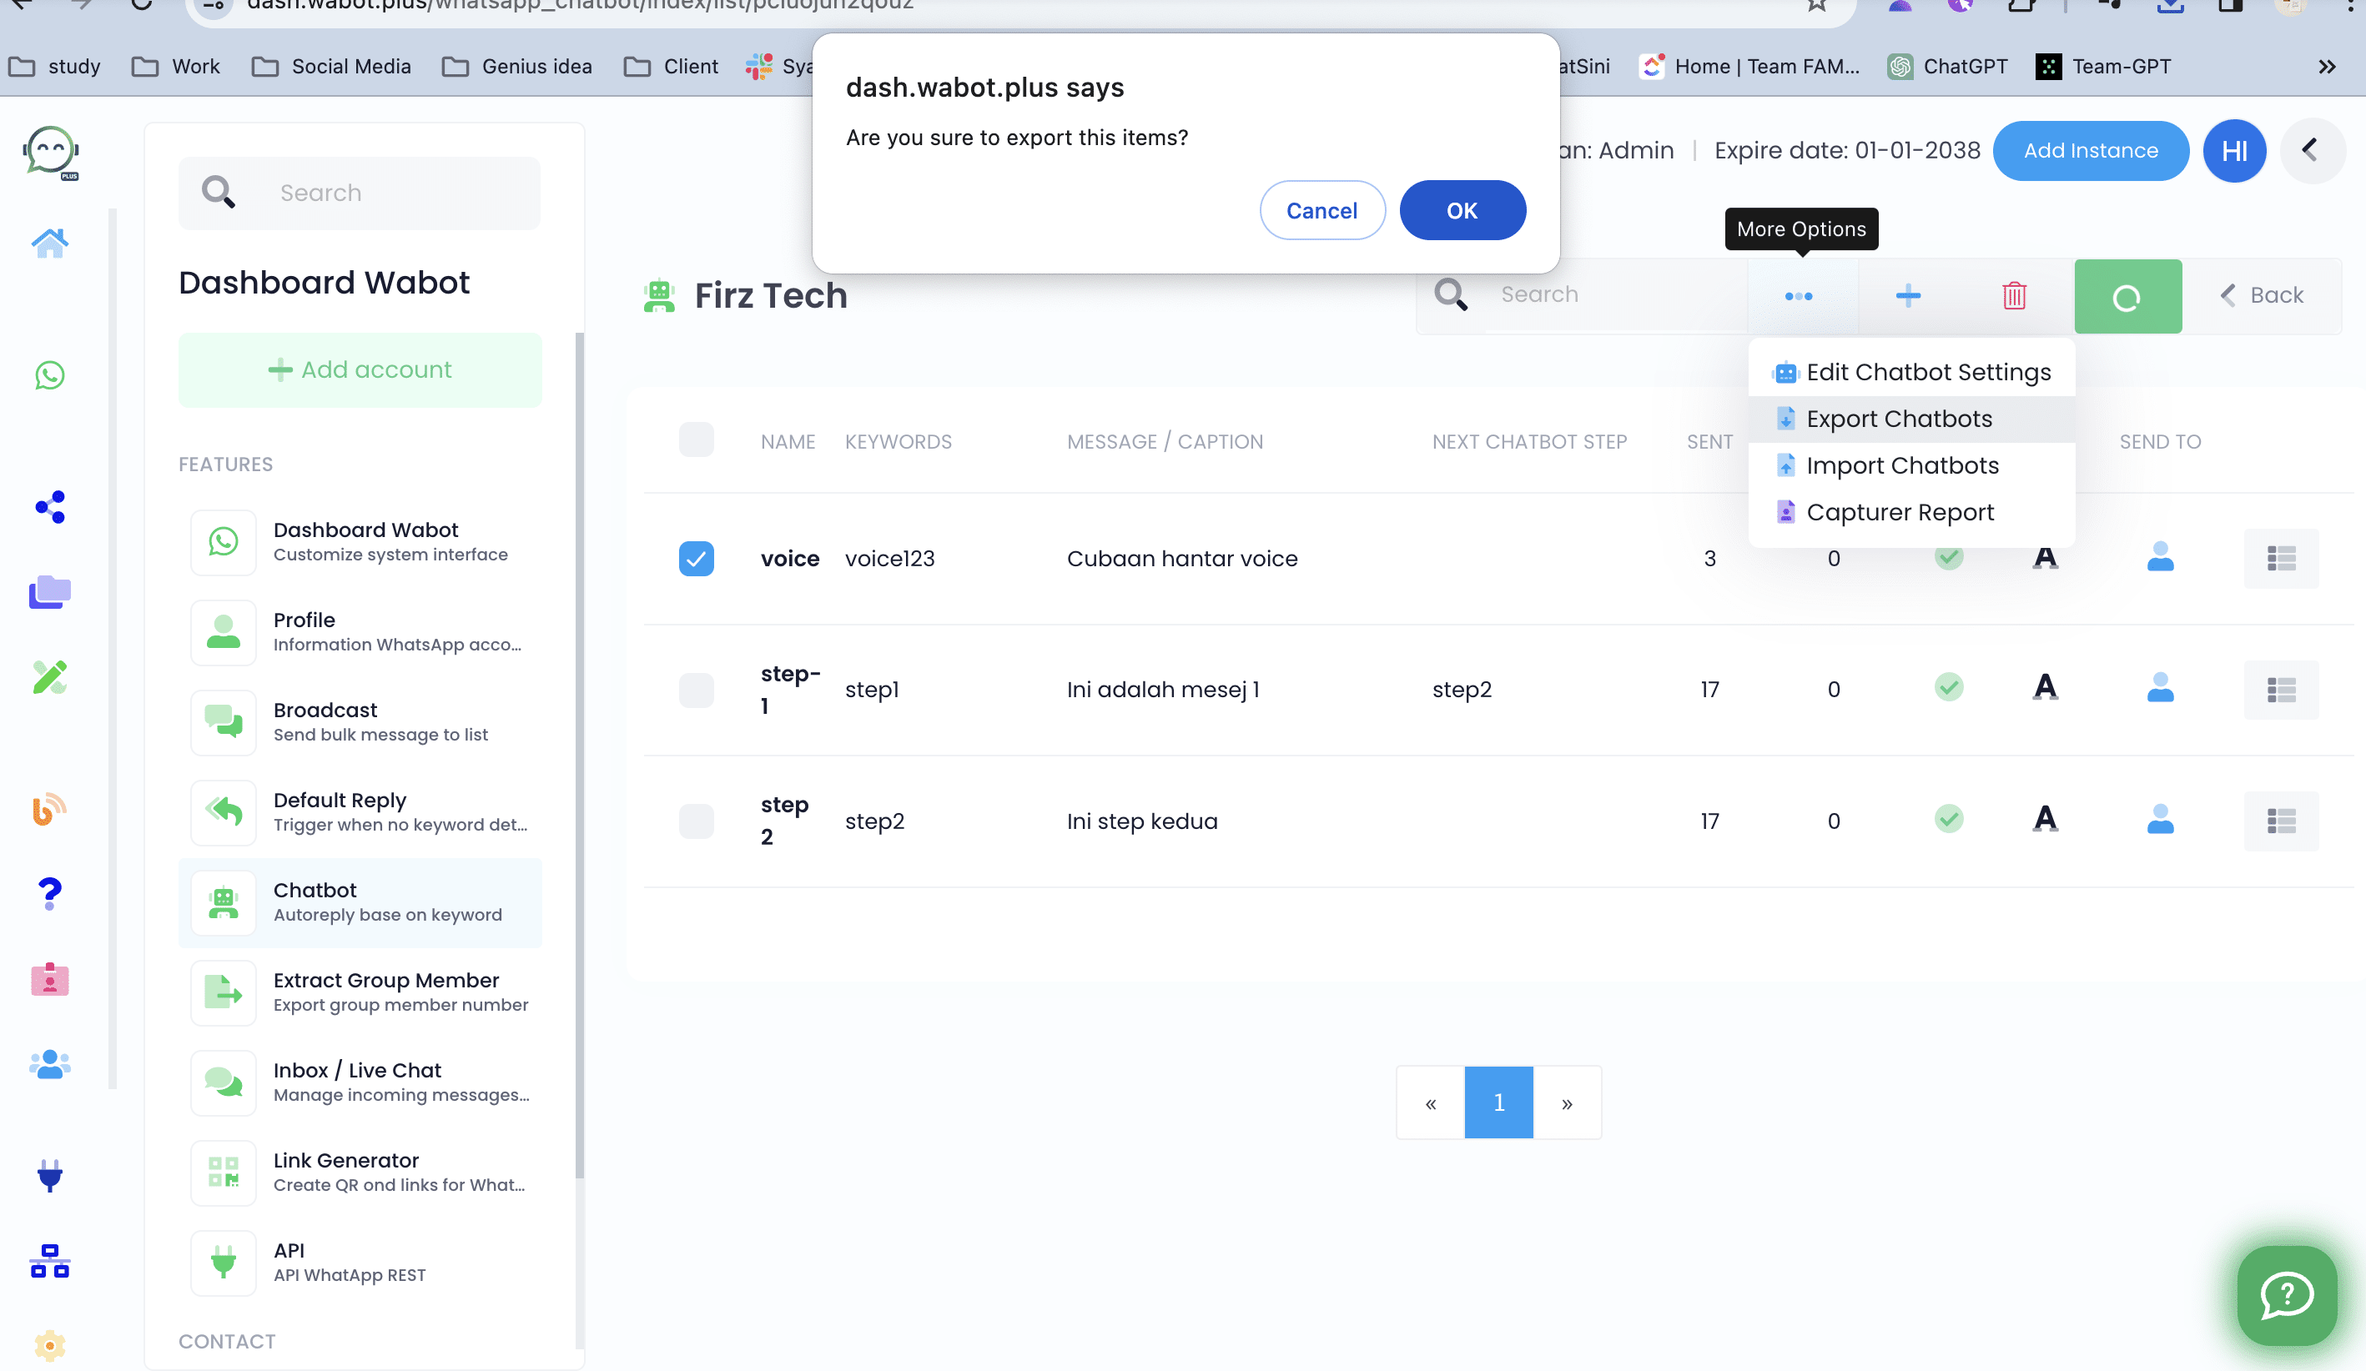Open the Default Reply feature
2366x1371 pixels.
[360, 812]
